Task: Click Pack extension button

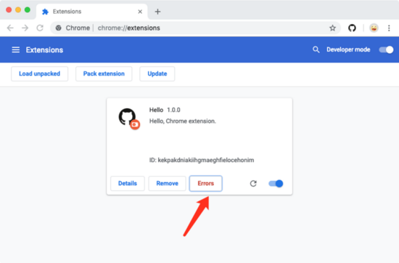Action: [x=104, y=73]
